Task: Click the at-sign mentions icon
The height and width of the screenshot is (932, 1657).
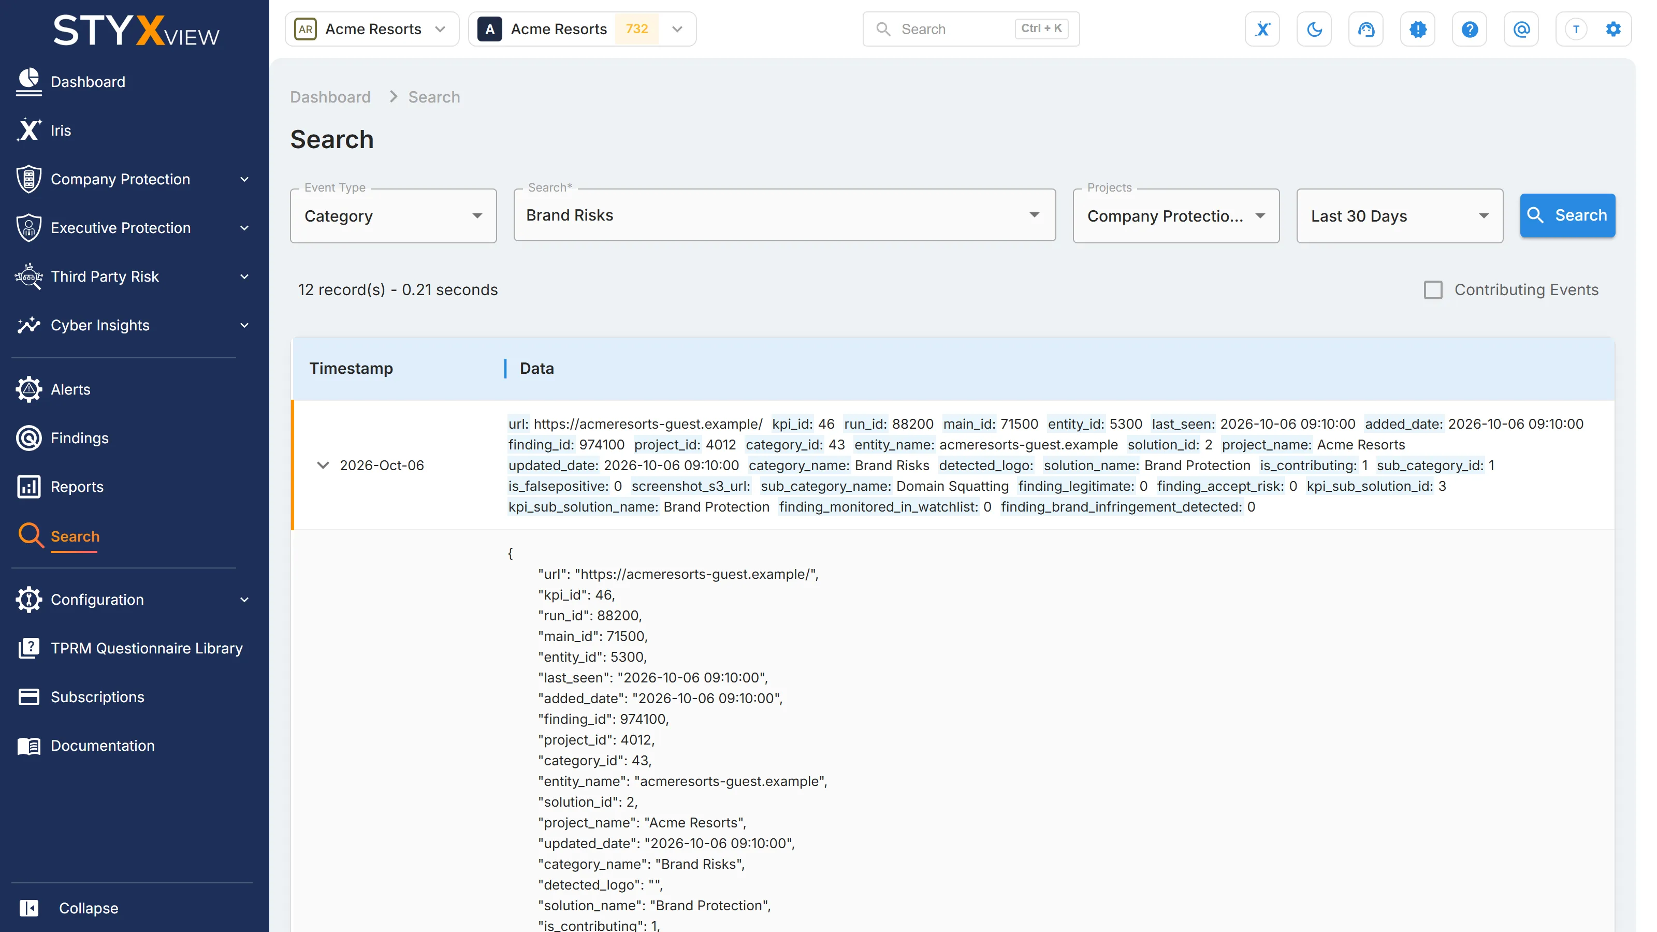Action: click(1521, 29)
